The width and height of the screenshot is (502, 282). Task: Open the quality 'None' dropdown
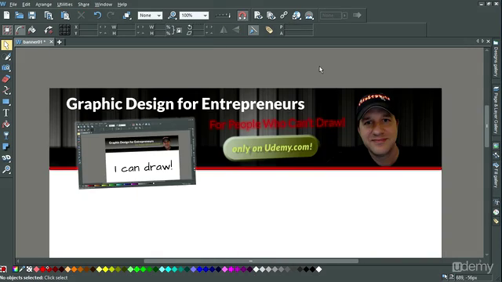(150, 16)
